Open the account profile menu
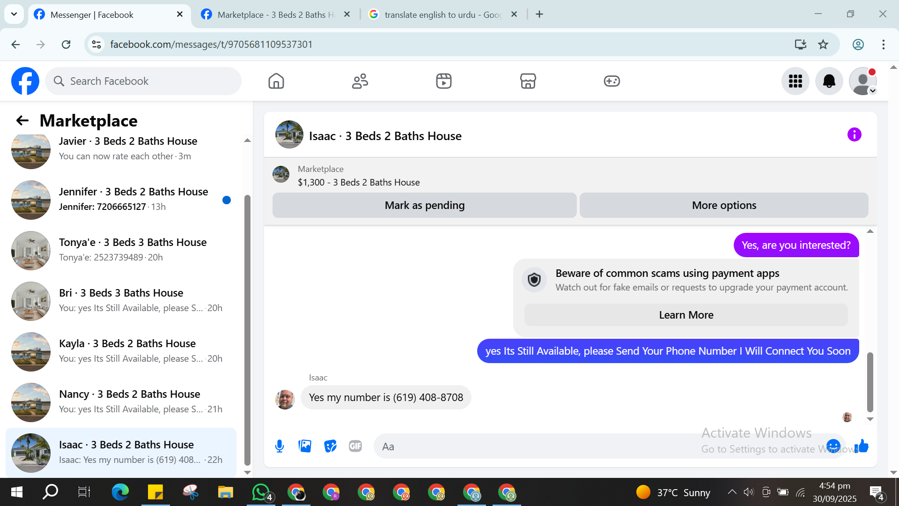899x506 pixels. pyautogui.click(x=863, y=81)
